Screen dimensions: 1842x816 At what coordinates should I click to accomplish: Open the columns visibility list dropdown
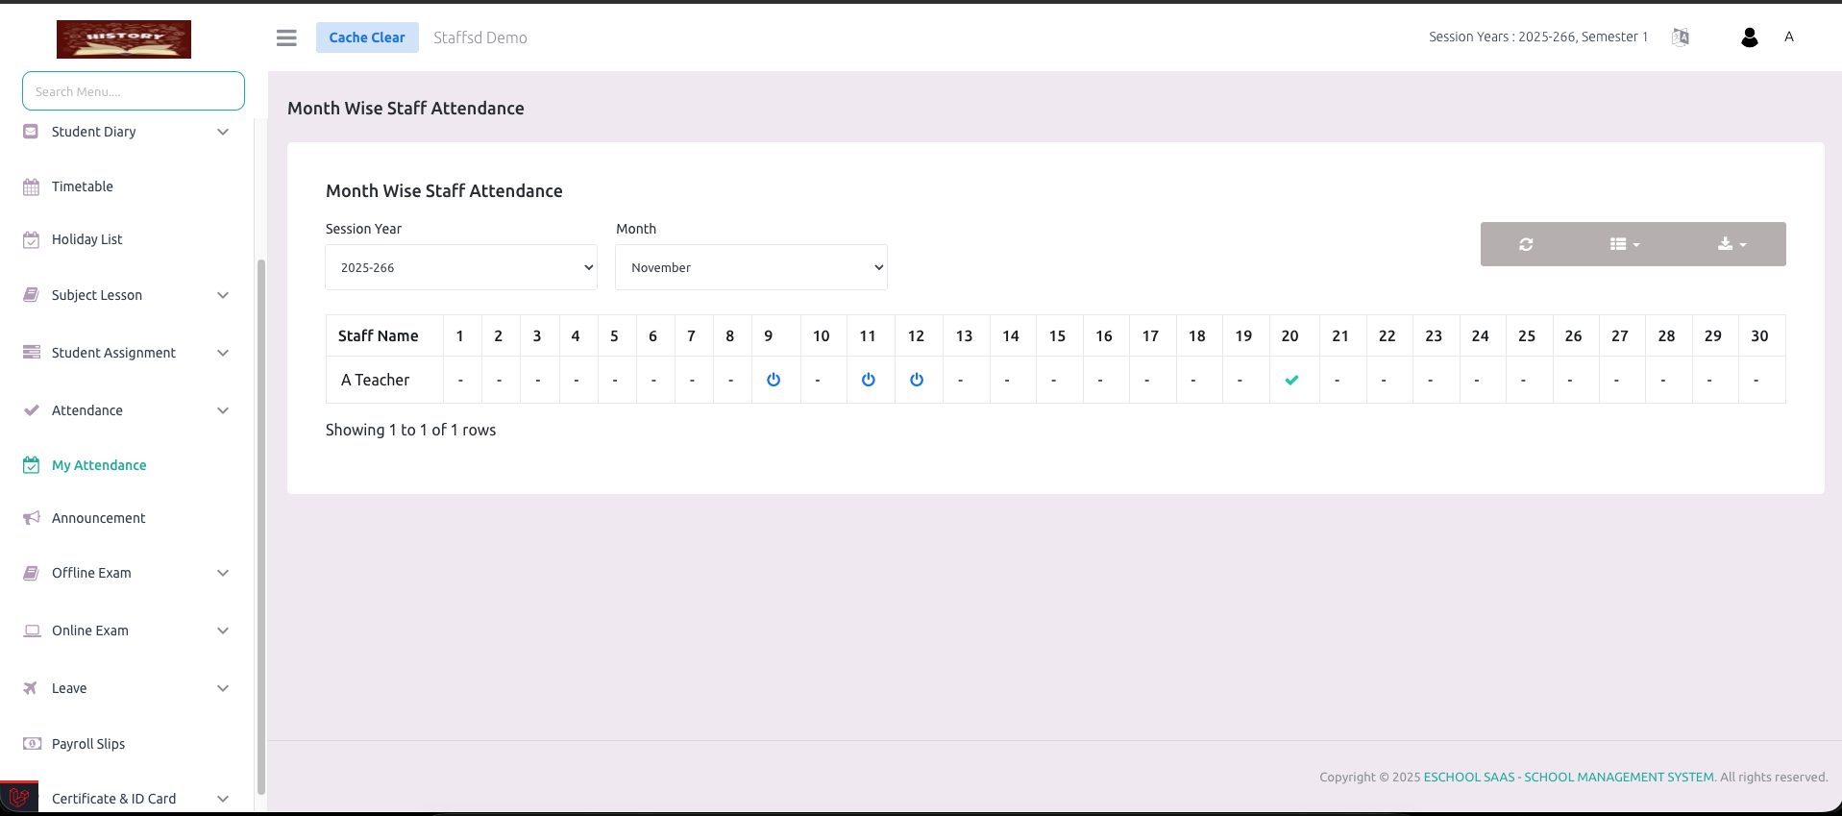[1624, 244]
